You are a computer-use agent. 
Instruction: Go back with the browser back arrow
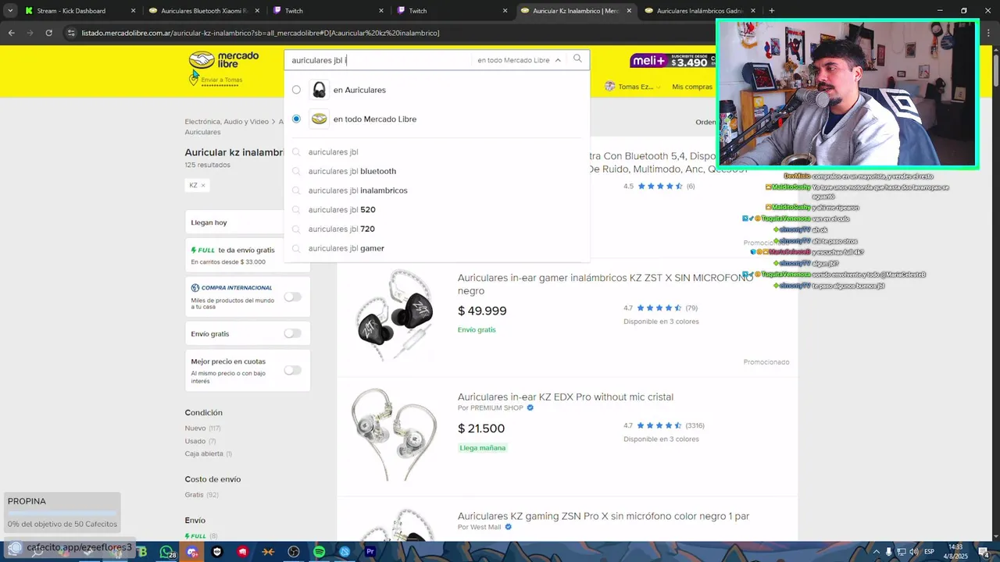tap(11, 33)
